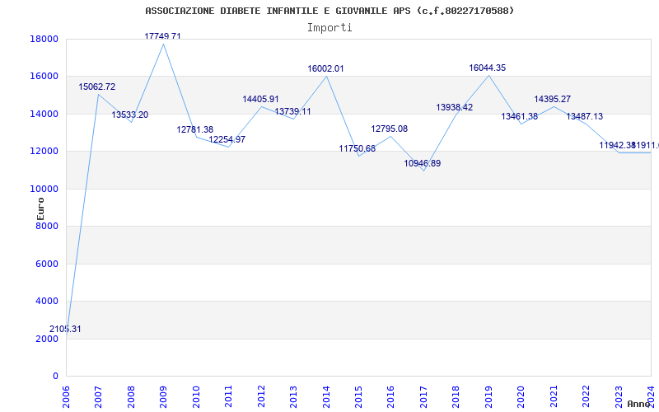Image resolution: width=659 pixels, height=412 pixels.
Task: Select the 12795.08 value label for 2016
Action: click(389, 129)
